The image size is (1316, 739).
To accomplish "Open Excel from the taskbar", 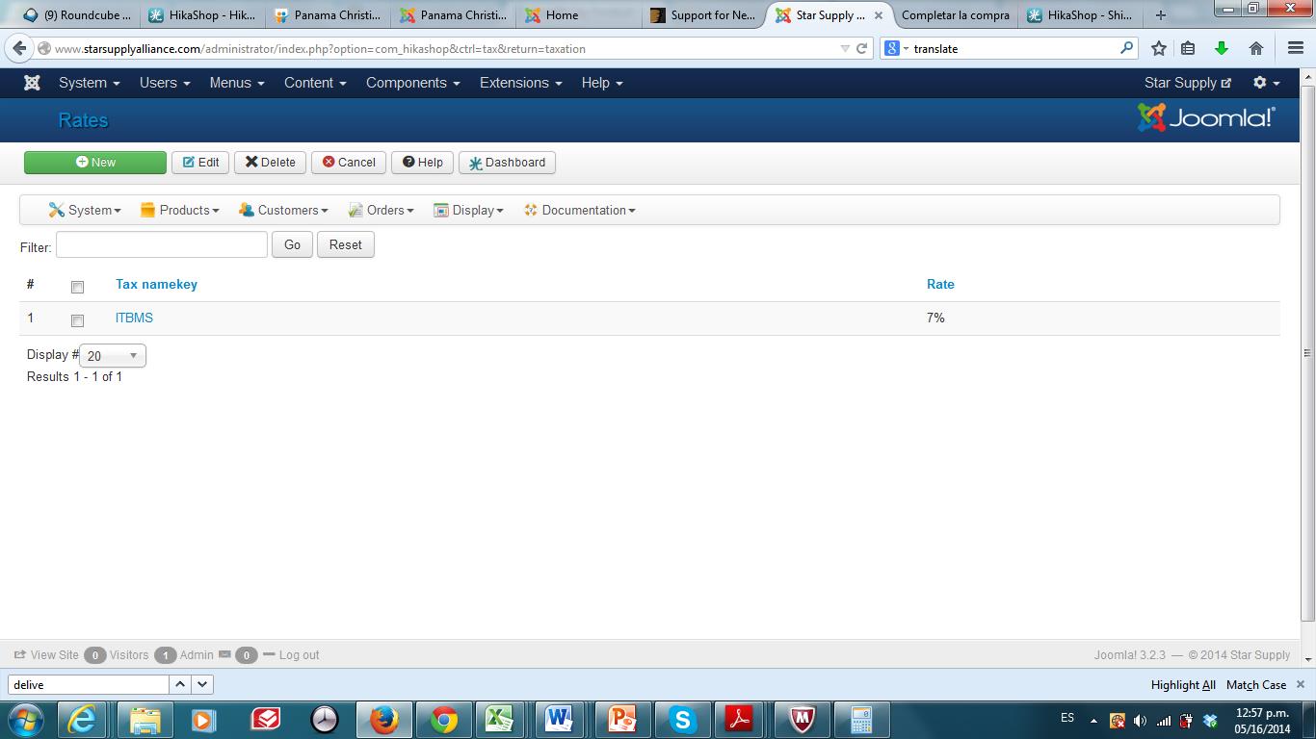I will click(x=499, y=719).
